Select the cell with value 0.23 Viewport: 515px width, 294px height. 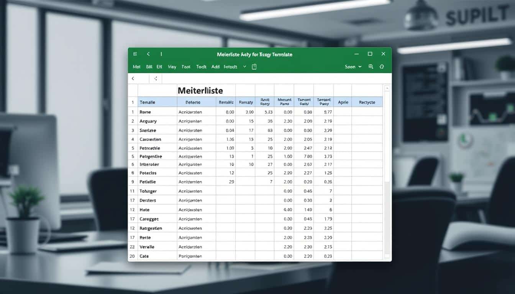pos(323,256)
